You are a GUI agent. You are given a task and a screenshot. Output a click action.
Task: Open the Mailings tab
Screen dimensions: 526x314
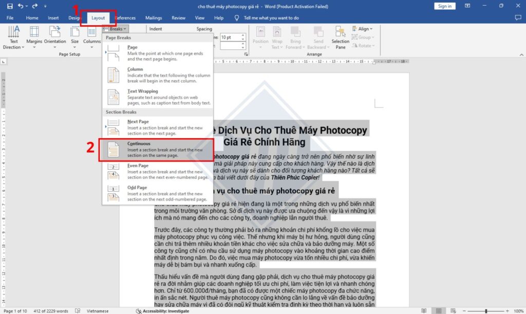153,17
